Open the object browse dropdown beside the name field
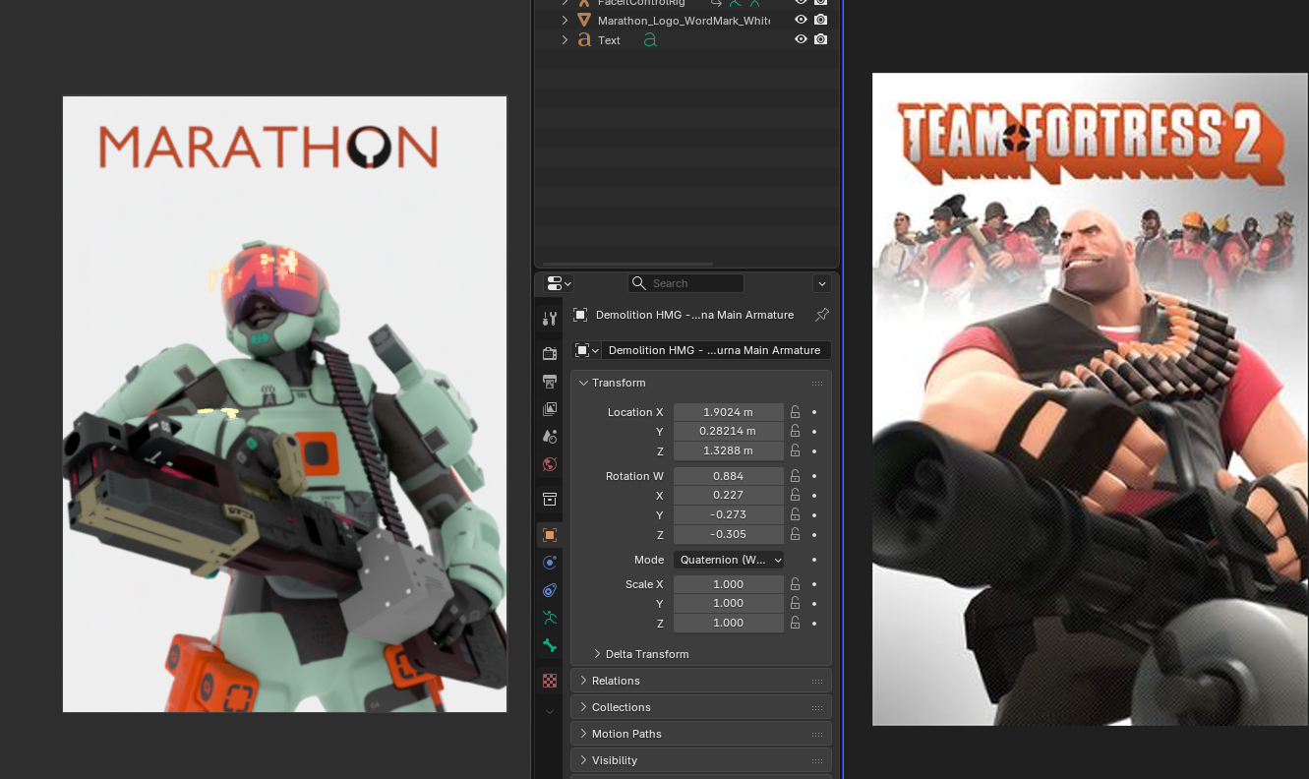This screenshot has width=1309, height=779. (586, 350)
